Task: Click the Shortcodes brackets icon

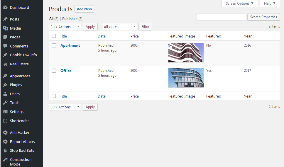Action: click(x=5, y=121)
